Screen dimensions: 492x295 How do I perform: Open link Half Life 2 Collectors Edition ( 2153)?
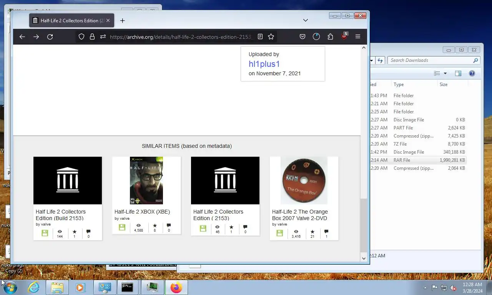(218, 215)
